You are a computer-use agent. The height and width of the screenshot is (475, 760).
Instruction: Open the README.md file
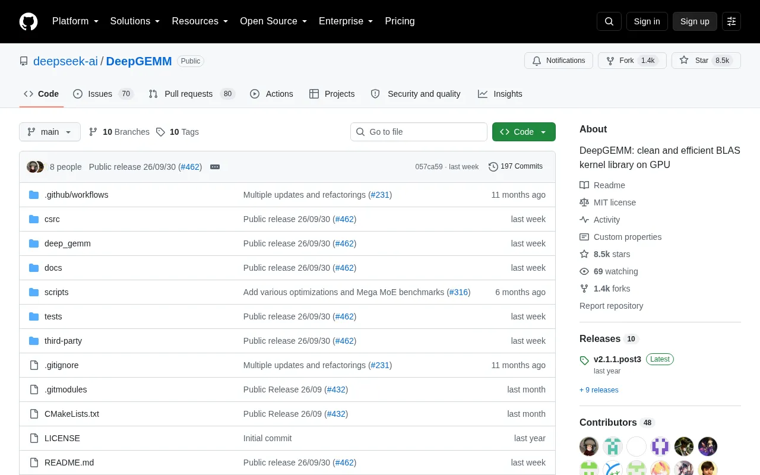tap(69, 463)
